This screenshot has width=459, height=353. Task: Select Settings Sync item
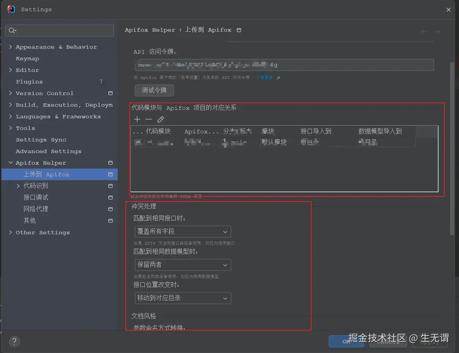point(41,140)
